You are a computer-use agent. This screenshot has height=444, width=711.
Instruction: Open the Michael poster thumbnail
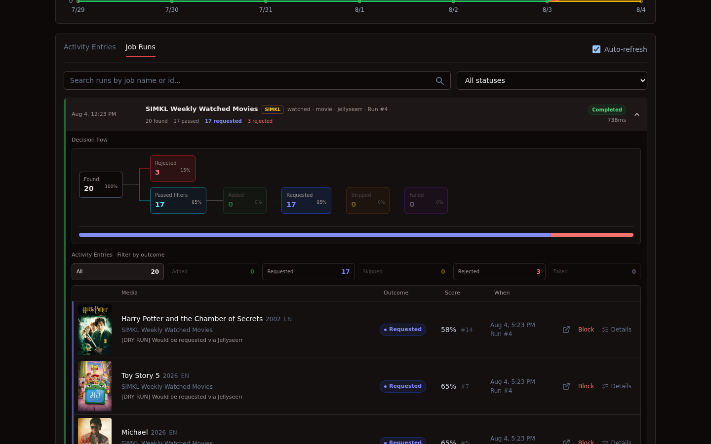(x=95, y=431)
